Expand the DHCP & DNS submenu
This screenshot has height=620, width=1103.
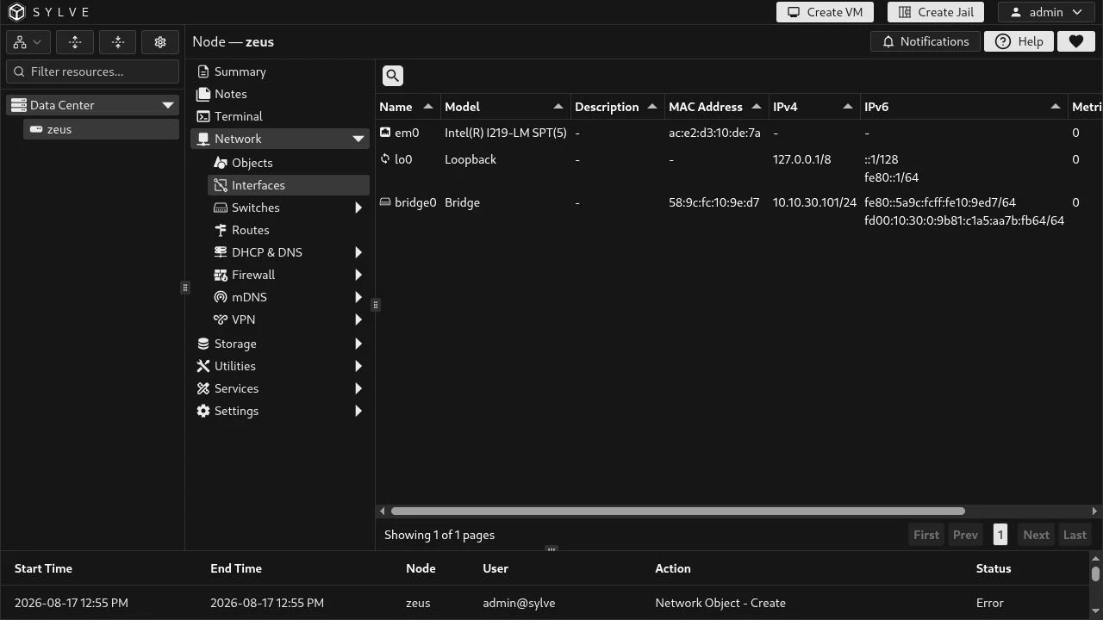click(358, 252)
